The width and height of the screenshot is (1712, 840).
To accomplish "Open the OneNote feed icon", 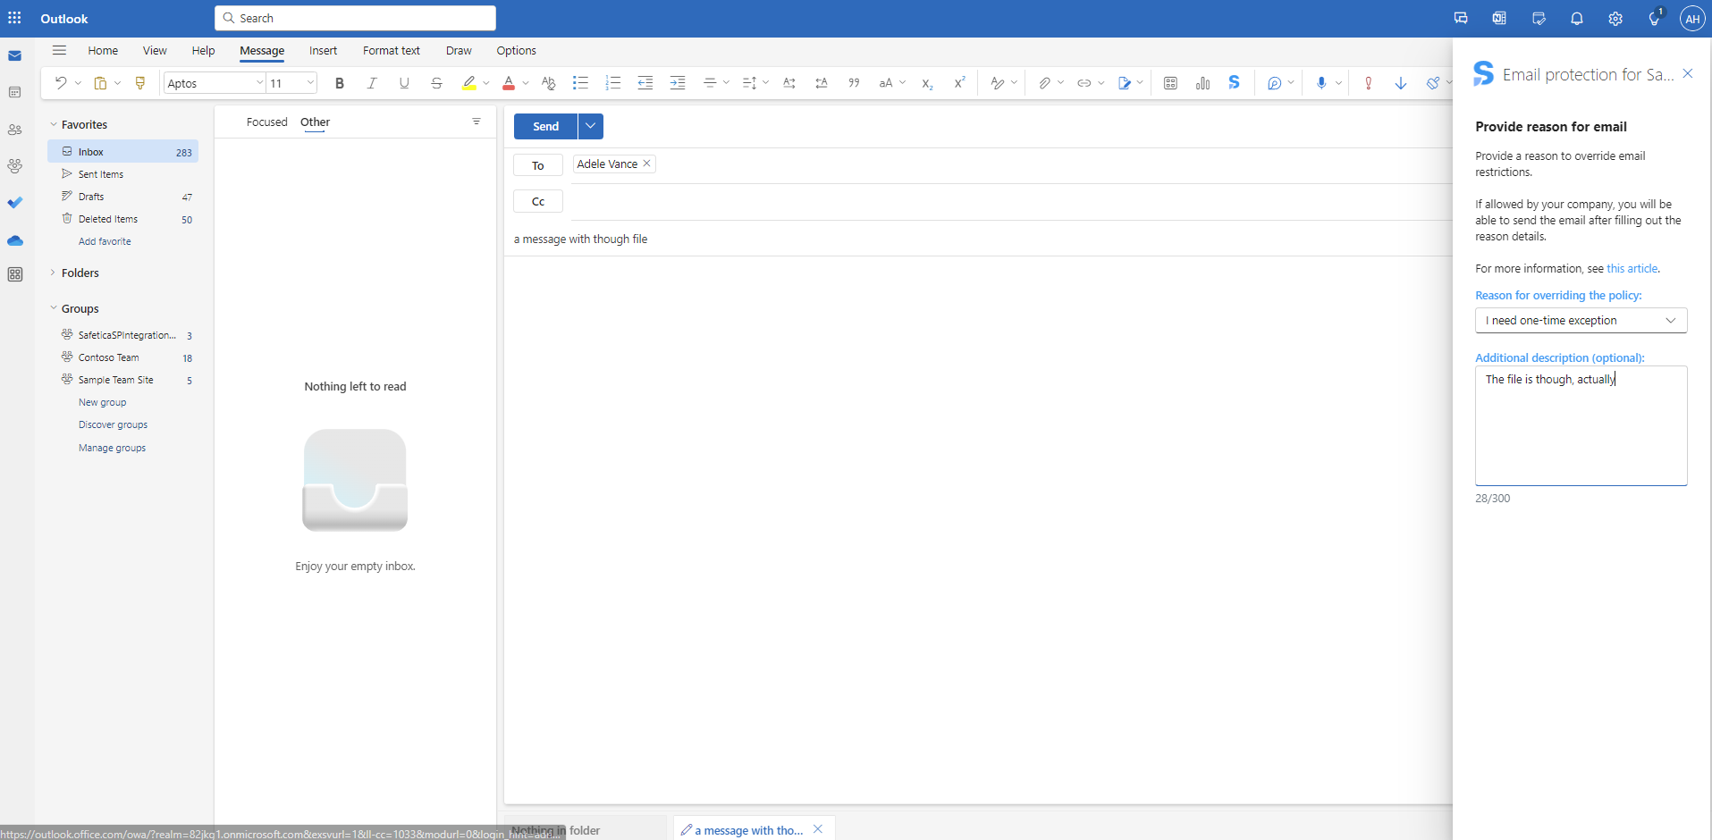I will coord(1499,18).
